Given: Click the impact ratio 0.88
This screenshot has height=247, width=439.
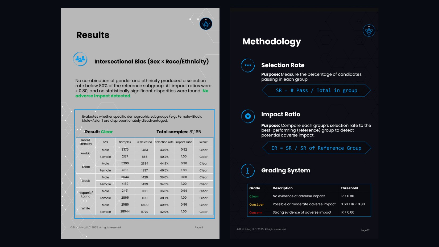Looking at the screenshot, I should pos(184,177).
